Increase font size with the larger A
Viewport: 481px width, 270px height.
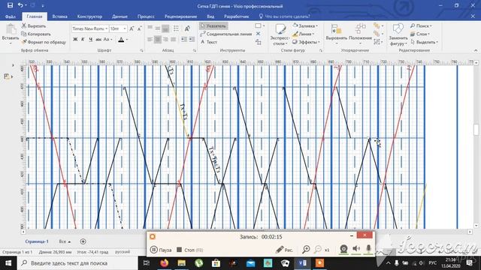132,28
